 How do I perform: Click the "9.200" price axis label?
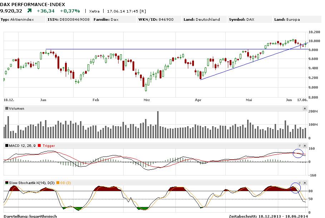coord(313,78)
